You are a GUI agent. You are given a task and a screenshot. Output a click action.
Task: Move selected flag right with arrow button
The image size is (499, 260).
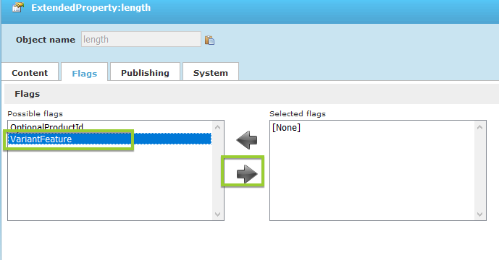coord(247,173)
